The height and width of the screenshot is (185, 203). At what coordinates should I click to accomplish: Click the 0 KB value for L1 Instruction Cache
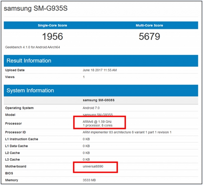click(x=86, y=139)
